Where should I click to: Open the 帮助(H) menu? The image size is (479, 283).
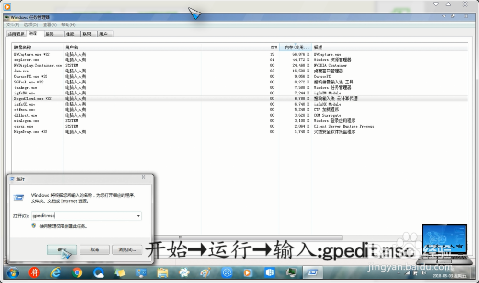click(x=68, y=25)
